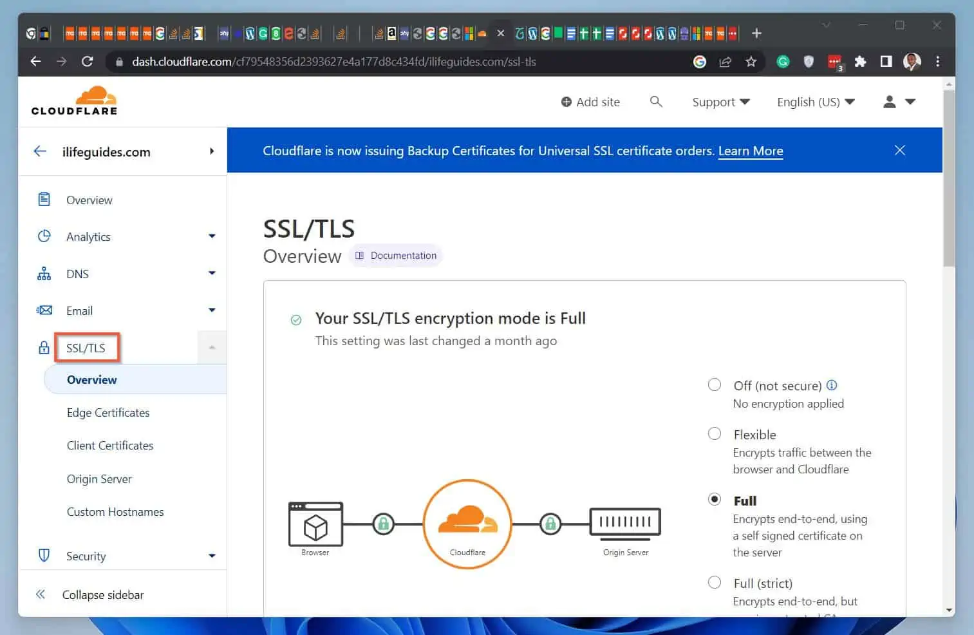Expand the Security section arrow
The height and width of the screenshot is (635, 974).
pyautogui.click(x=212, y=556)
